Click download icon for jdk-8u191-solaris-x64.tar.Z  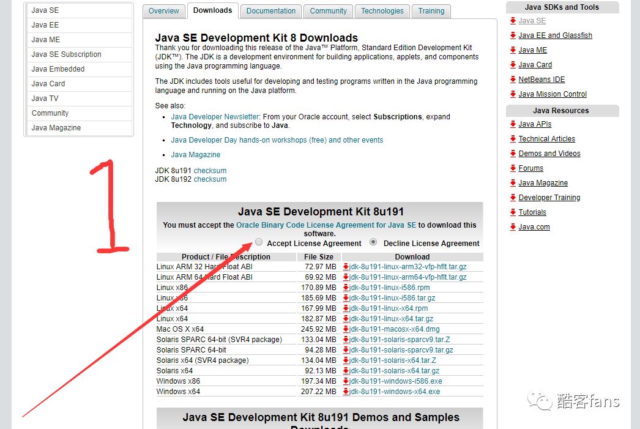346,360
